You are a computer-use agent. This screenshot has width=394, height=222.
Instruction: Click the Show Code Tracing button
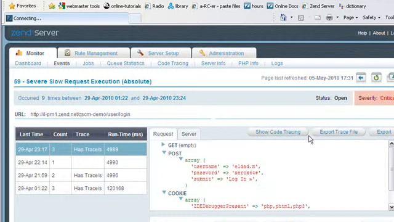[x=278, y=132]
